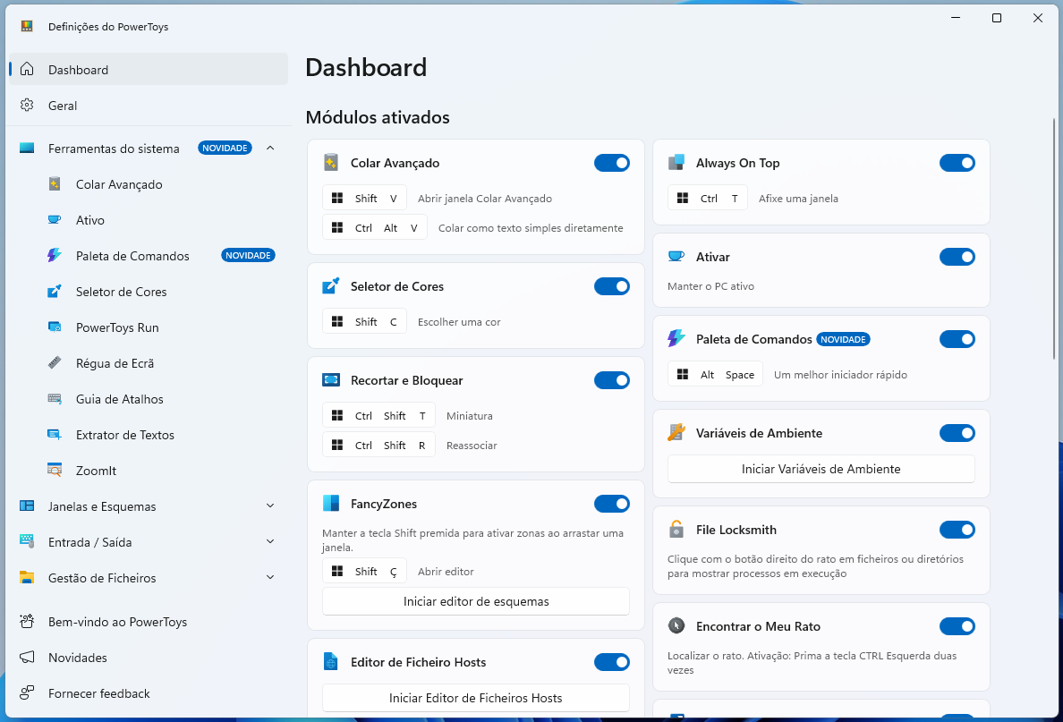This screenshot has width=1063, height=722.
Task: Click the Gestão de Ficheiros folder icon
Action: [x=27, y=578]
